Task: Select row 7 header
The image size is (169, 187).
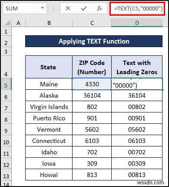Action: tap(6, 106)
